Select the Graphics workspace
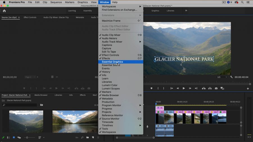The width and height of the screenshot is (253, 142). (x=155, y=11)
